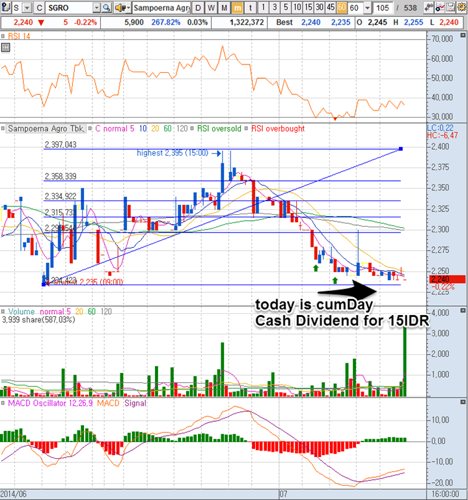Set 5-minute interval

point(286,7)
